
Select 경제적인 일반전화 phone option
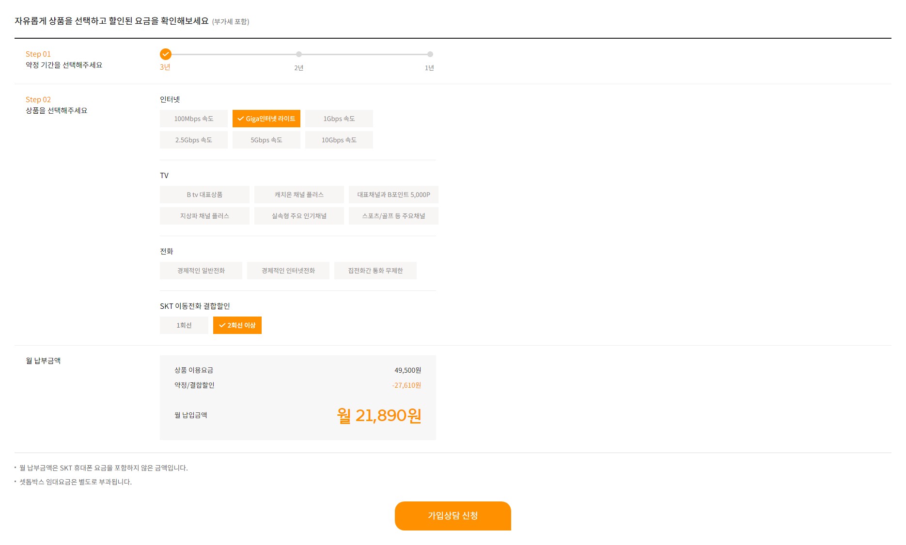tap(201, 271)
